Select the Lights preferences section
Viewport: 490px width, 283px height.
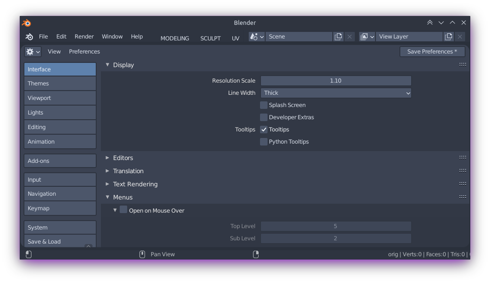pyautogui.click(x=60, y=113)
